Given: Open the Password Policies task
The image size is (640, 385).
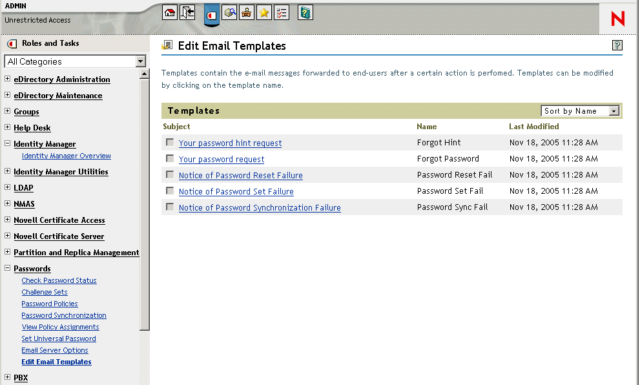Looking at the screenshot, I should (x=49, y=304).
